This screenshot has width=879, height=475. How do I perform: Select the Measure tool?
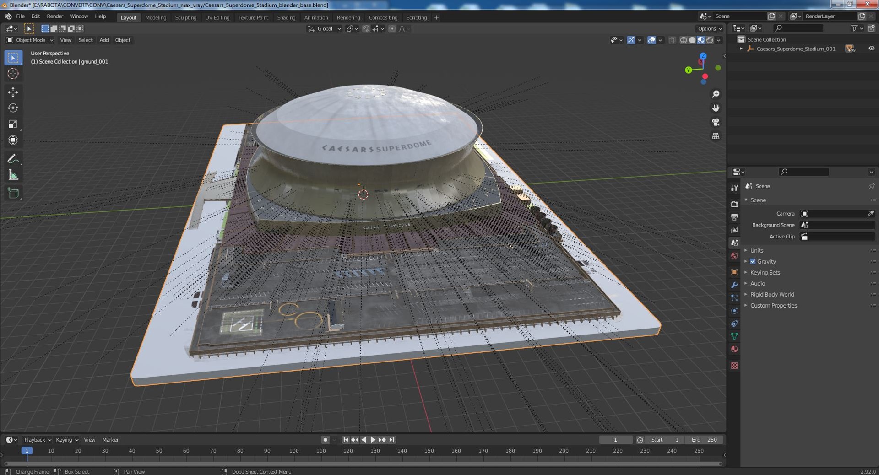click(13, 175)
